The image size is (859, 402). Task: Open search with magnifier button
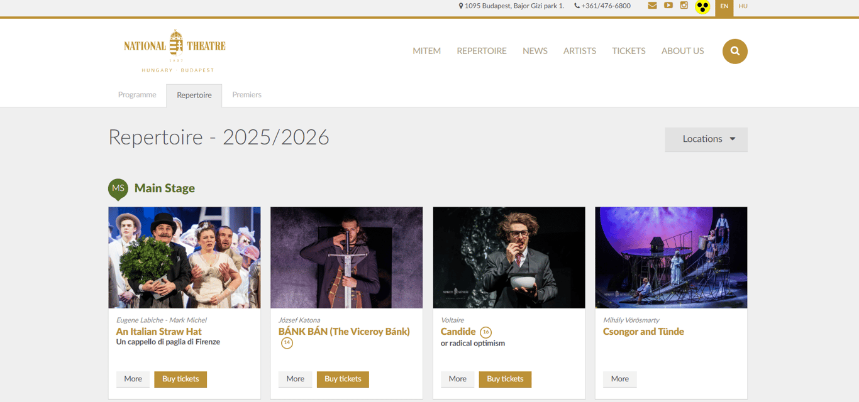pyautogui.click(x=735, y=51)
